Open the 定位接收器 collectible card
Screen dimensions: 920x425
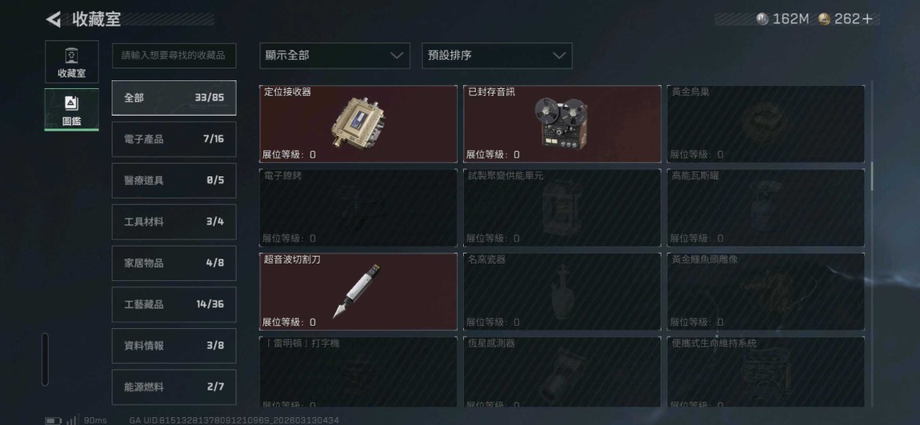[358, 124]
